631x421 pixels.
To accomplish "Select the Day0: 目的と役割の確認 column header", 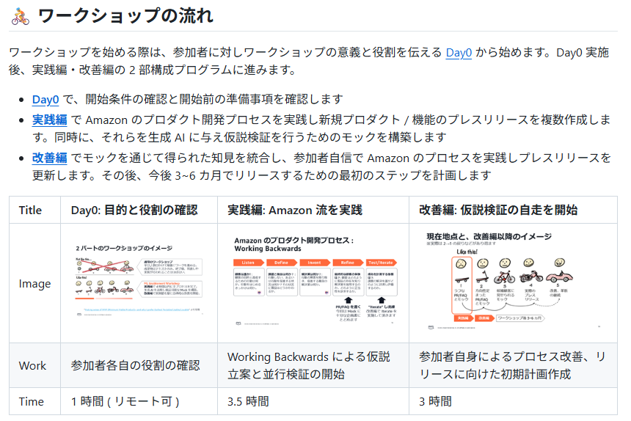I will 134,210.
